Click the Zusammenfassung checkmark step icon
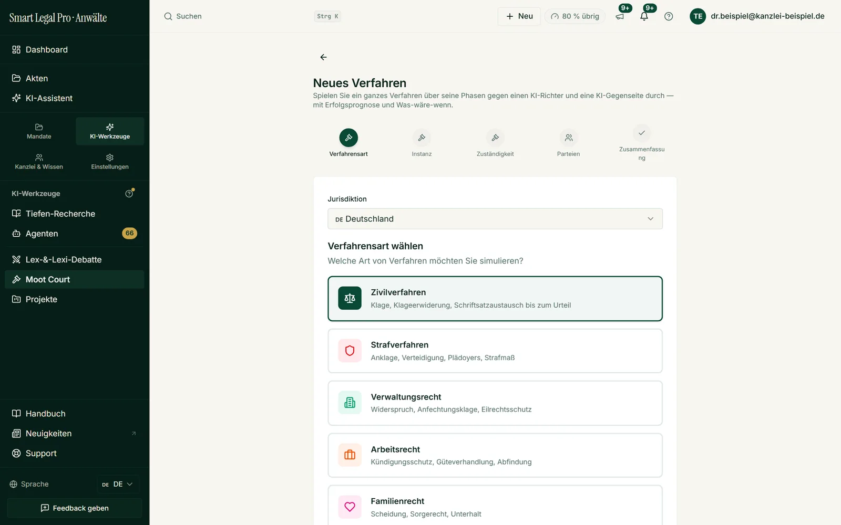 (642, 133)
